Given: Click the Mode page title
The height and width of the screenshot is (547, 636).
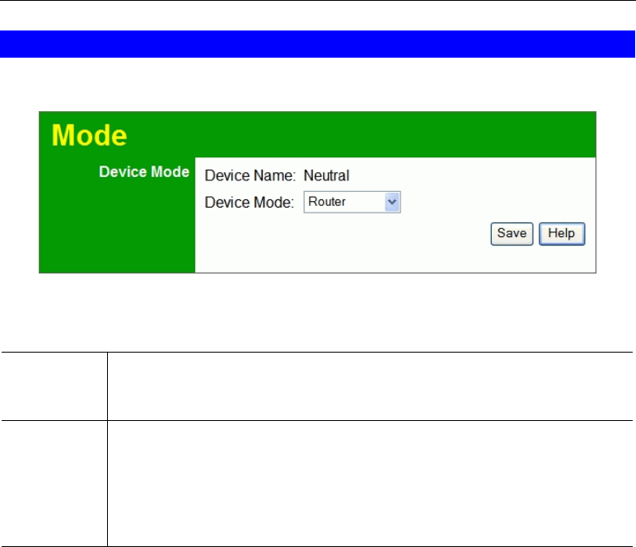Looking at the screenshot, I should coord(89,135).
